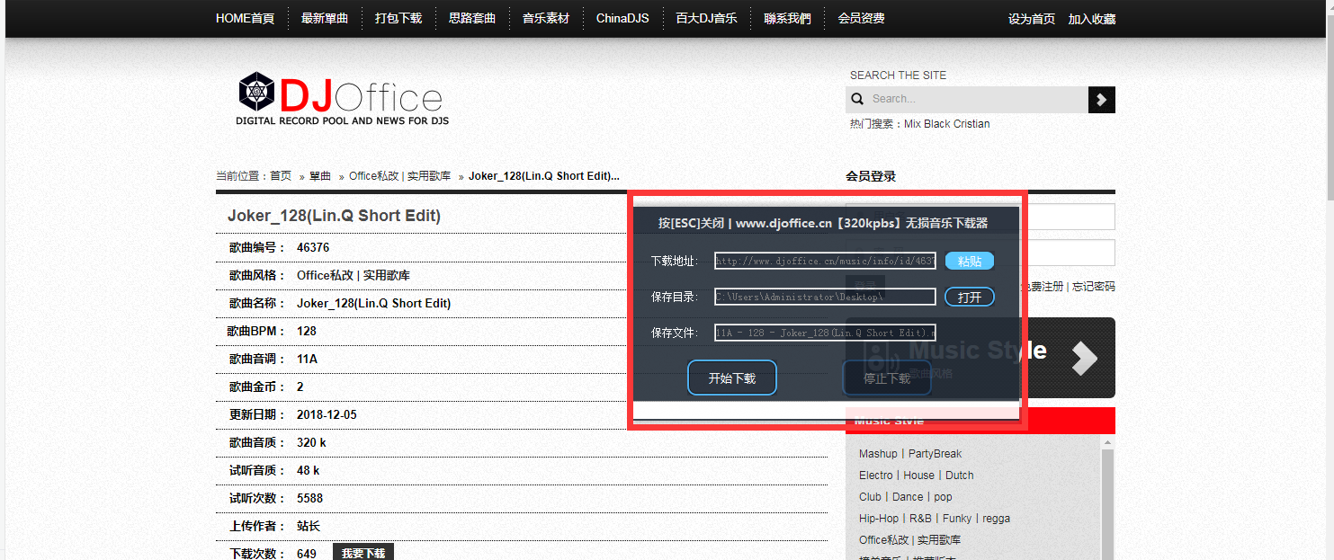The width and height of the screenshot is (1334, 560).
Task: Click the title Joker_128(Lin.Q Short Edit) heading
Action: point(334,216)
